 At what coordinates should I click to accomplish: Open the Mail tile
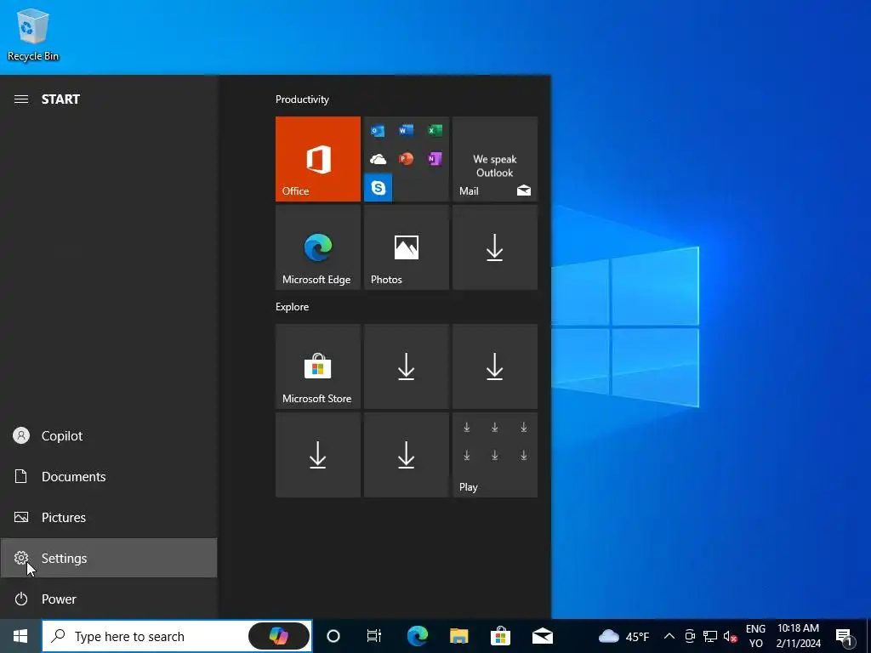[x=495, y=159]
